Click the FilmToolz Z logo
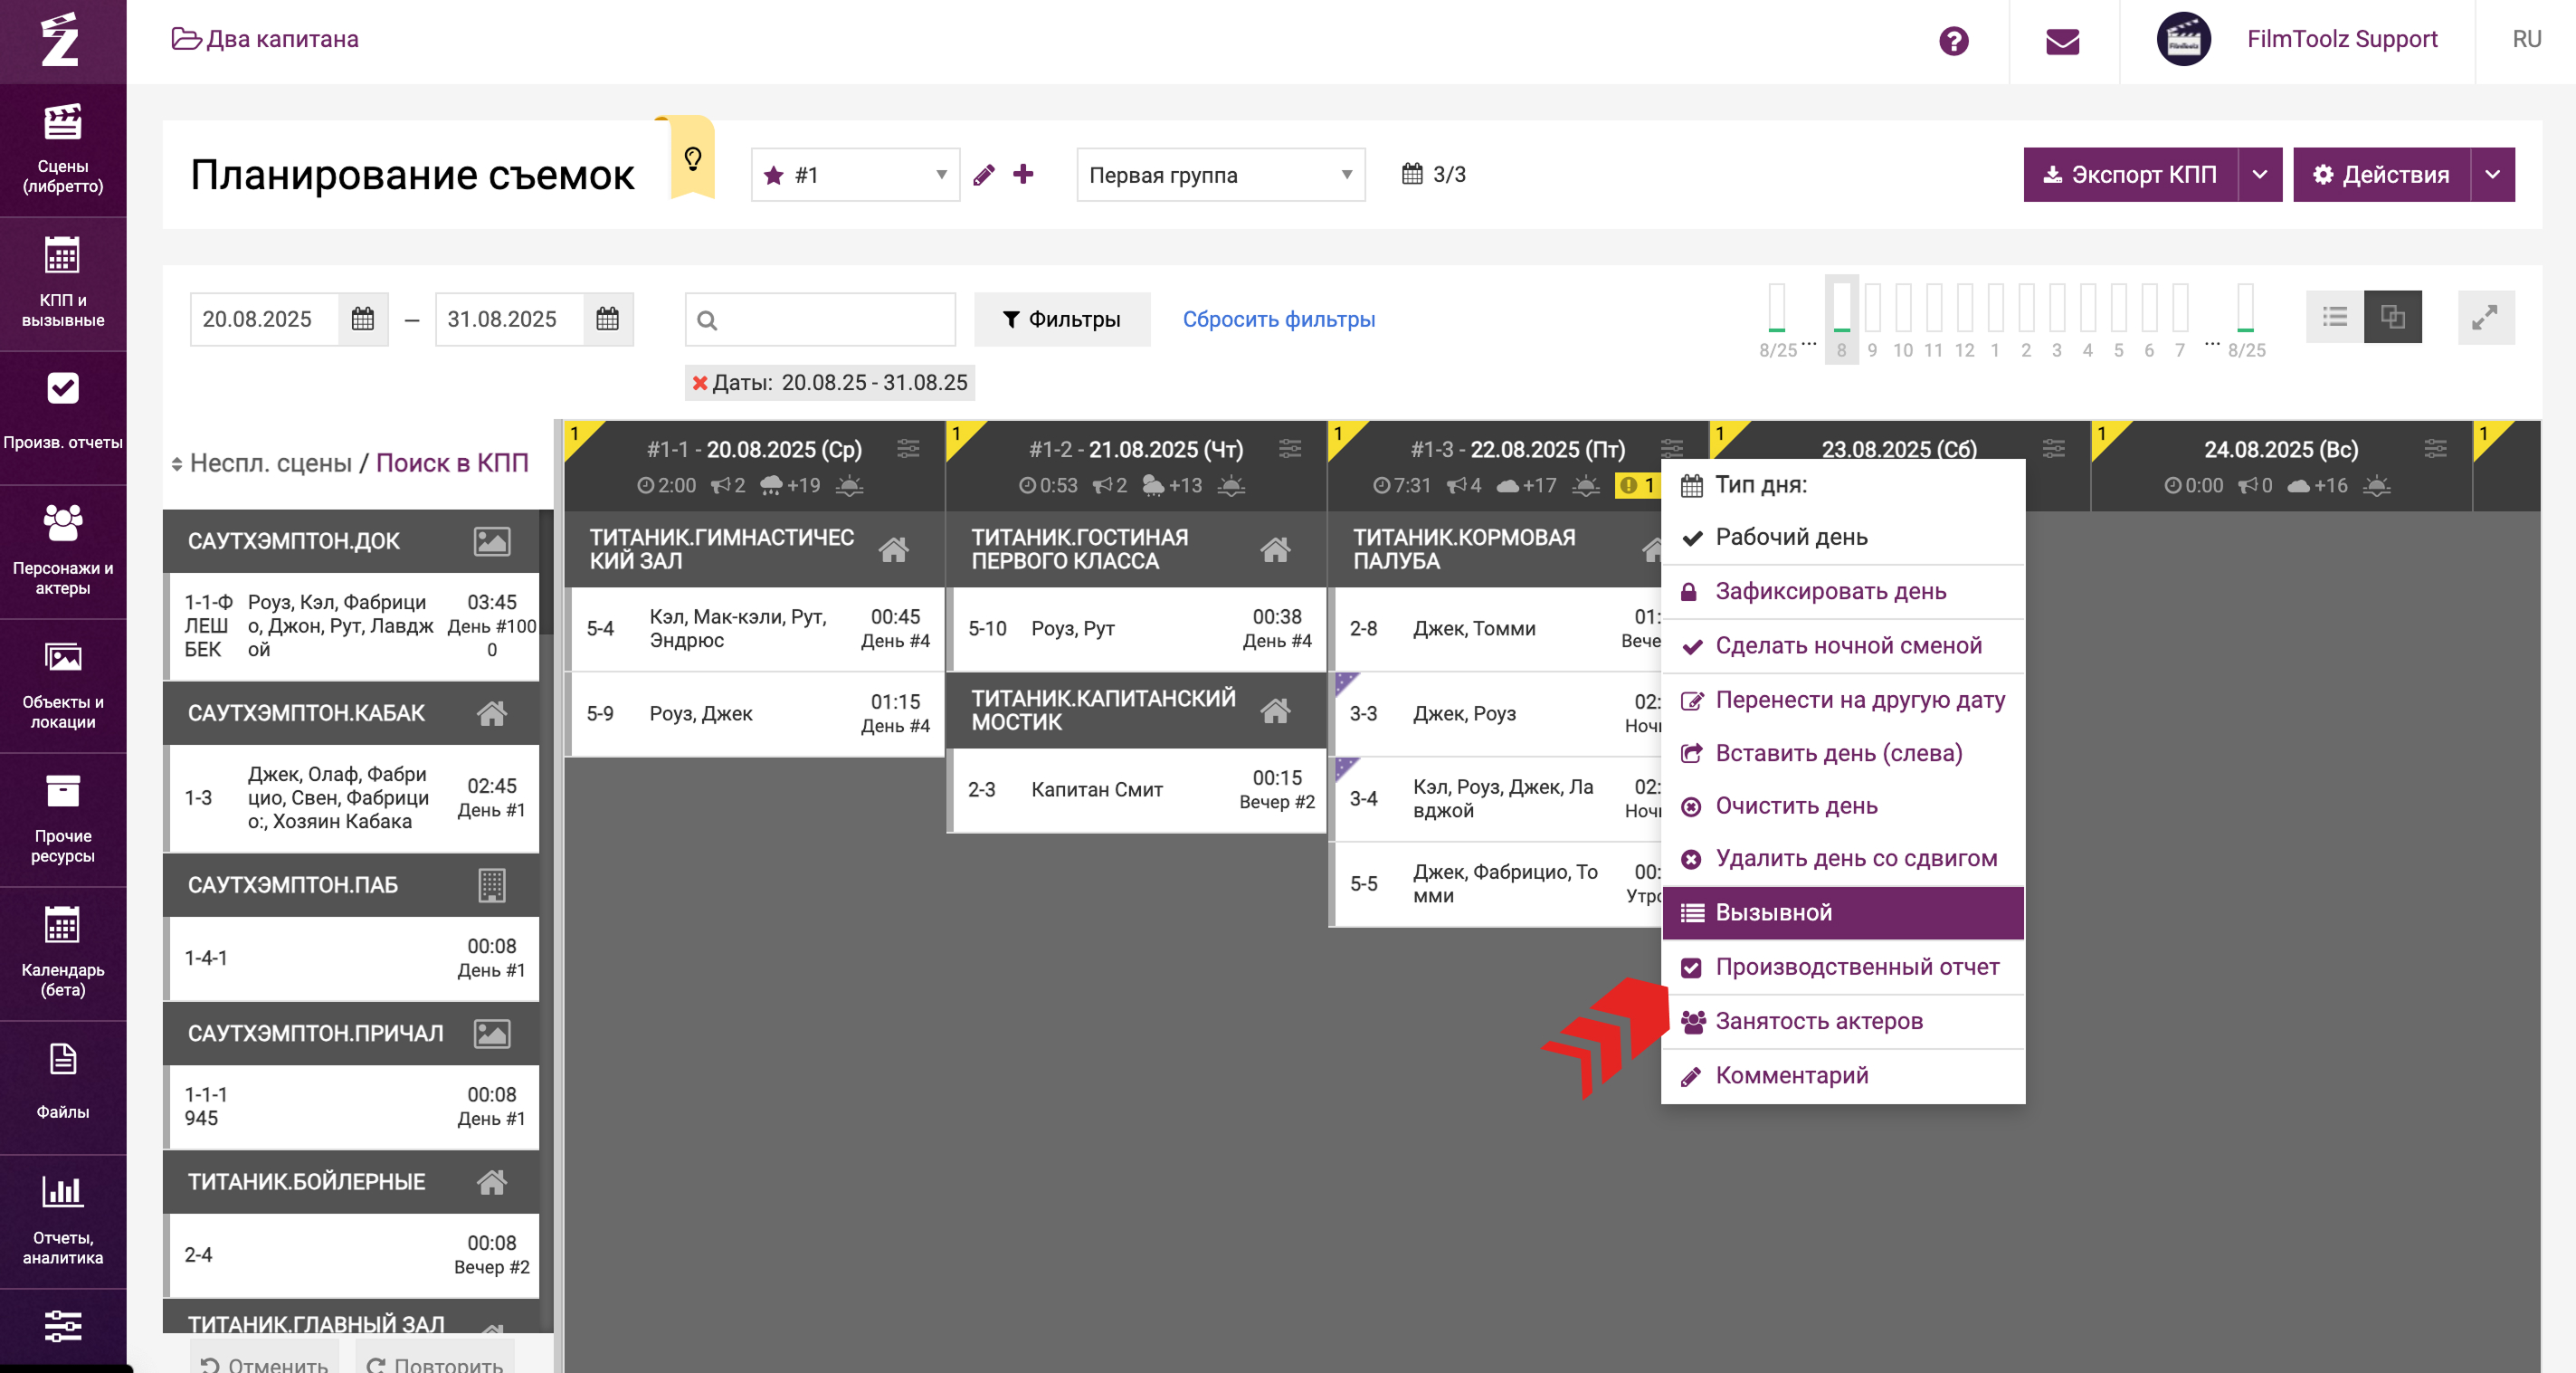Viewport: 2576px width, 1373px height. pos(61,40)
